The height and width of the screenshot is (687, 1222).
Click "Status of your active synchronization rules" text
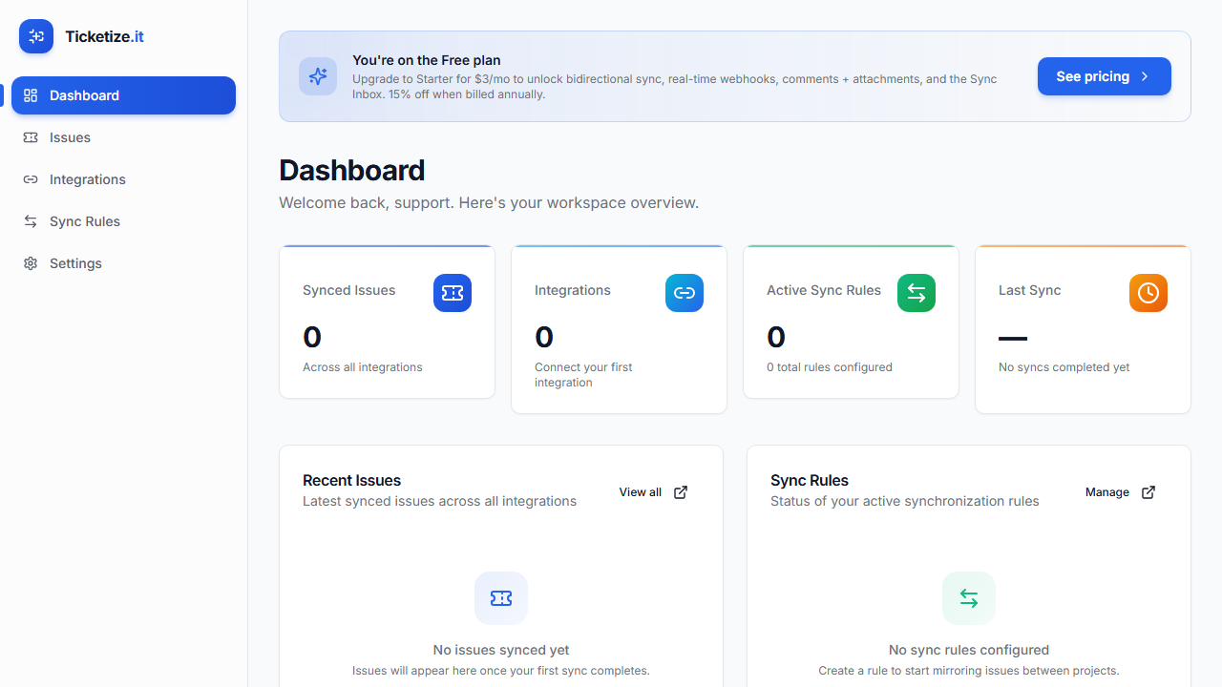pyautogui.click(x=905, y=501)
